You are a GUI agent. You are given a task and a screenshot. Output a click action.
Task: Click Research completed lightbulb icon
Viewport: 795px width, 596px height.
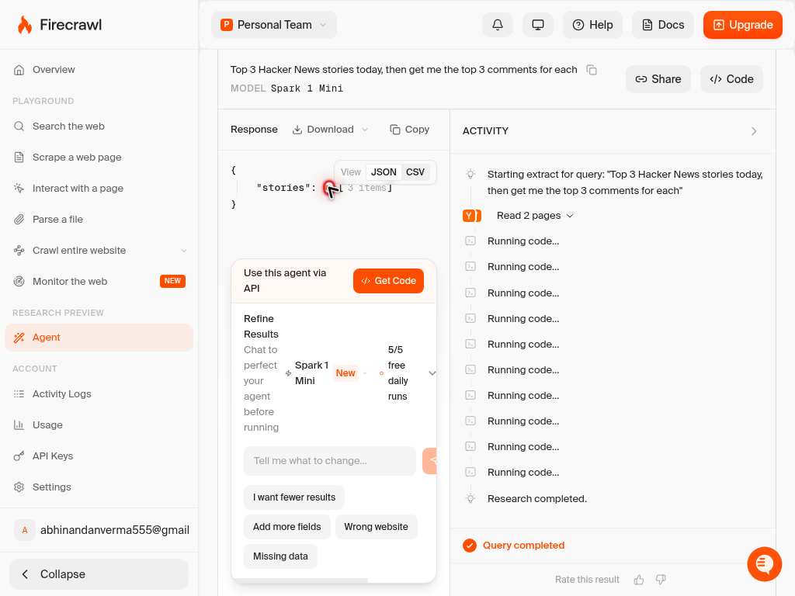[x=470, y=499]
